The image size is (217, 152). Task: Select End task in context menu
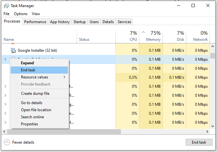pyautogui.click(x=28, y=70)
